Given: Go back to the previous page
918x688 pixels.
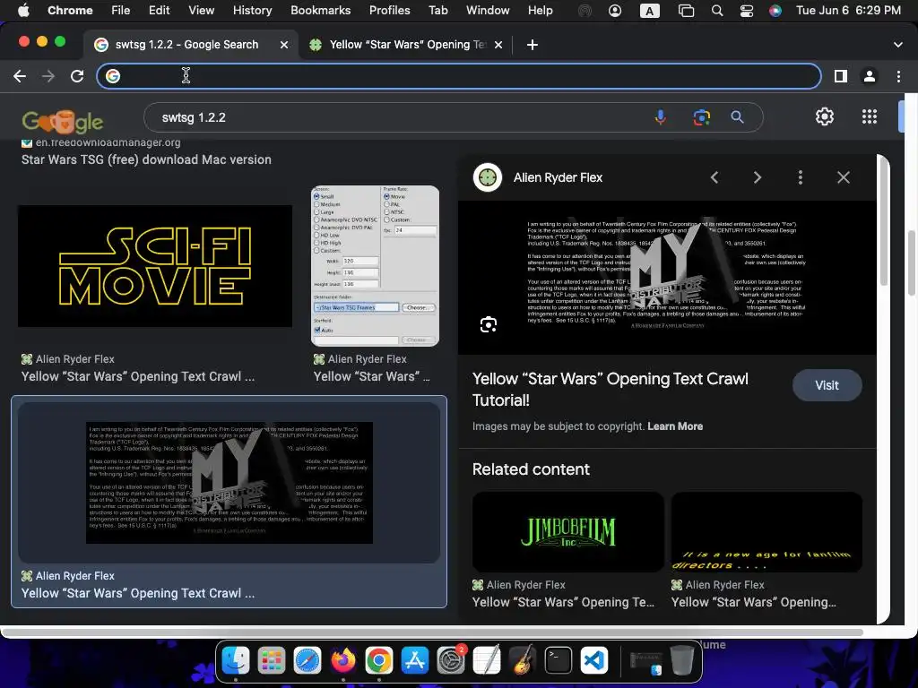Looking at the screenshot, I should point(20,76).
